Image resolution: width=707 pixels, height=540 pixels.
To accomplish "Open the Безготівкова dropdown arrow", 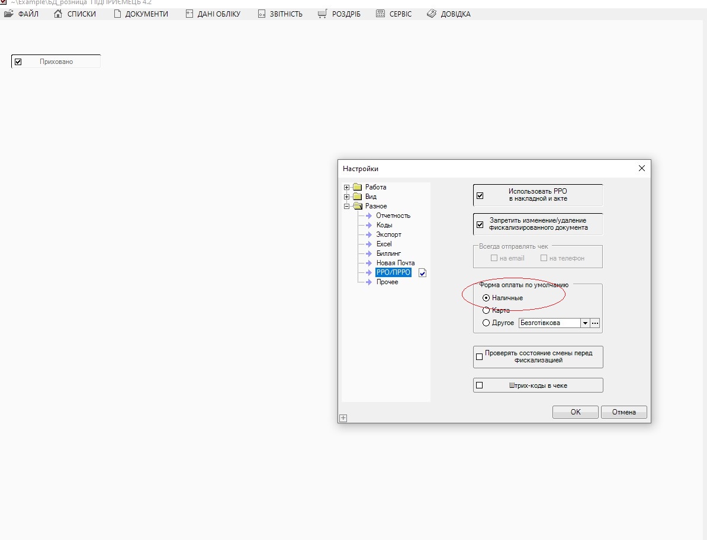I will (585, 323).
